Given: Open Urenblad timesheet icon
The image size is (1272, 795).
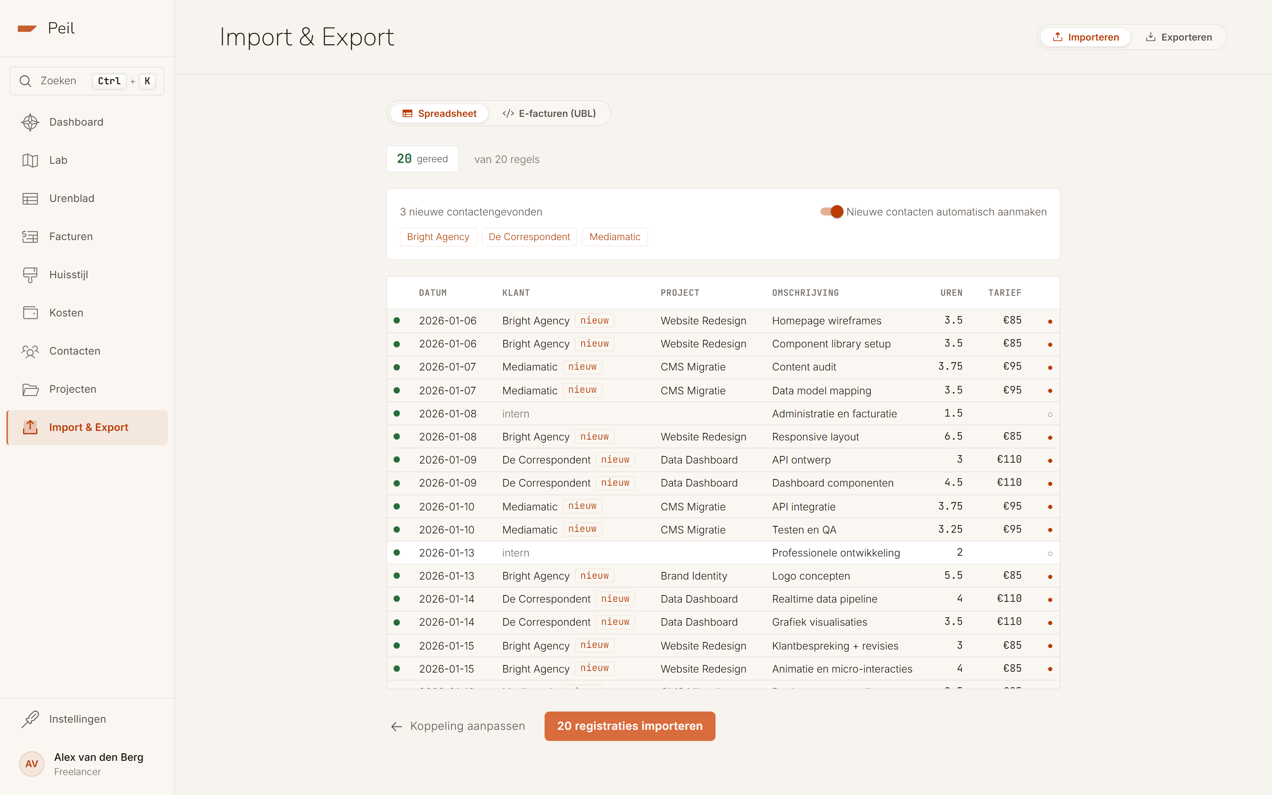Looking at the screenshot, I should (30, 198).
